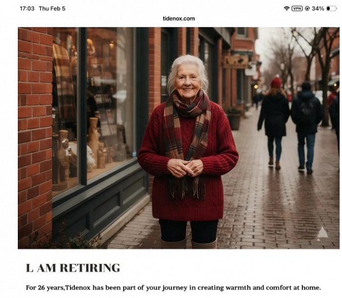
Task: Tap the 34% battery percentage
Action: coord(318,8)
